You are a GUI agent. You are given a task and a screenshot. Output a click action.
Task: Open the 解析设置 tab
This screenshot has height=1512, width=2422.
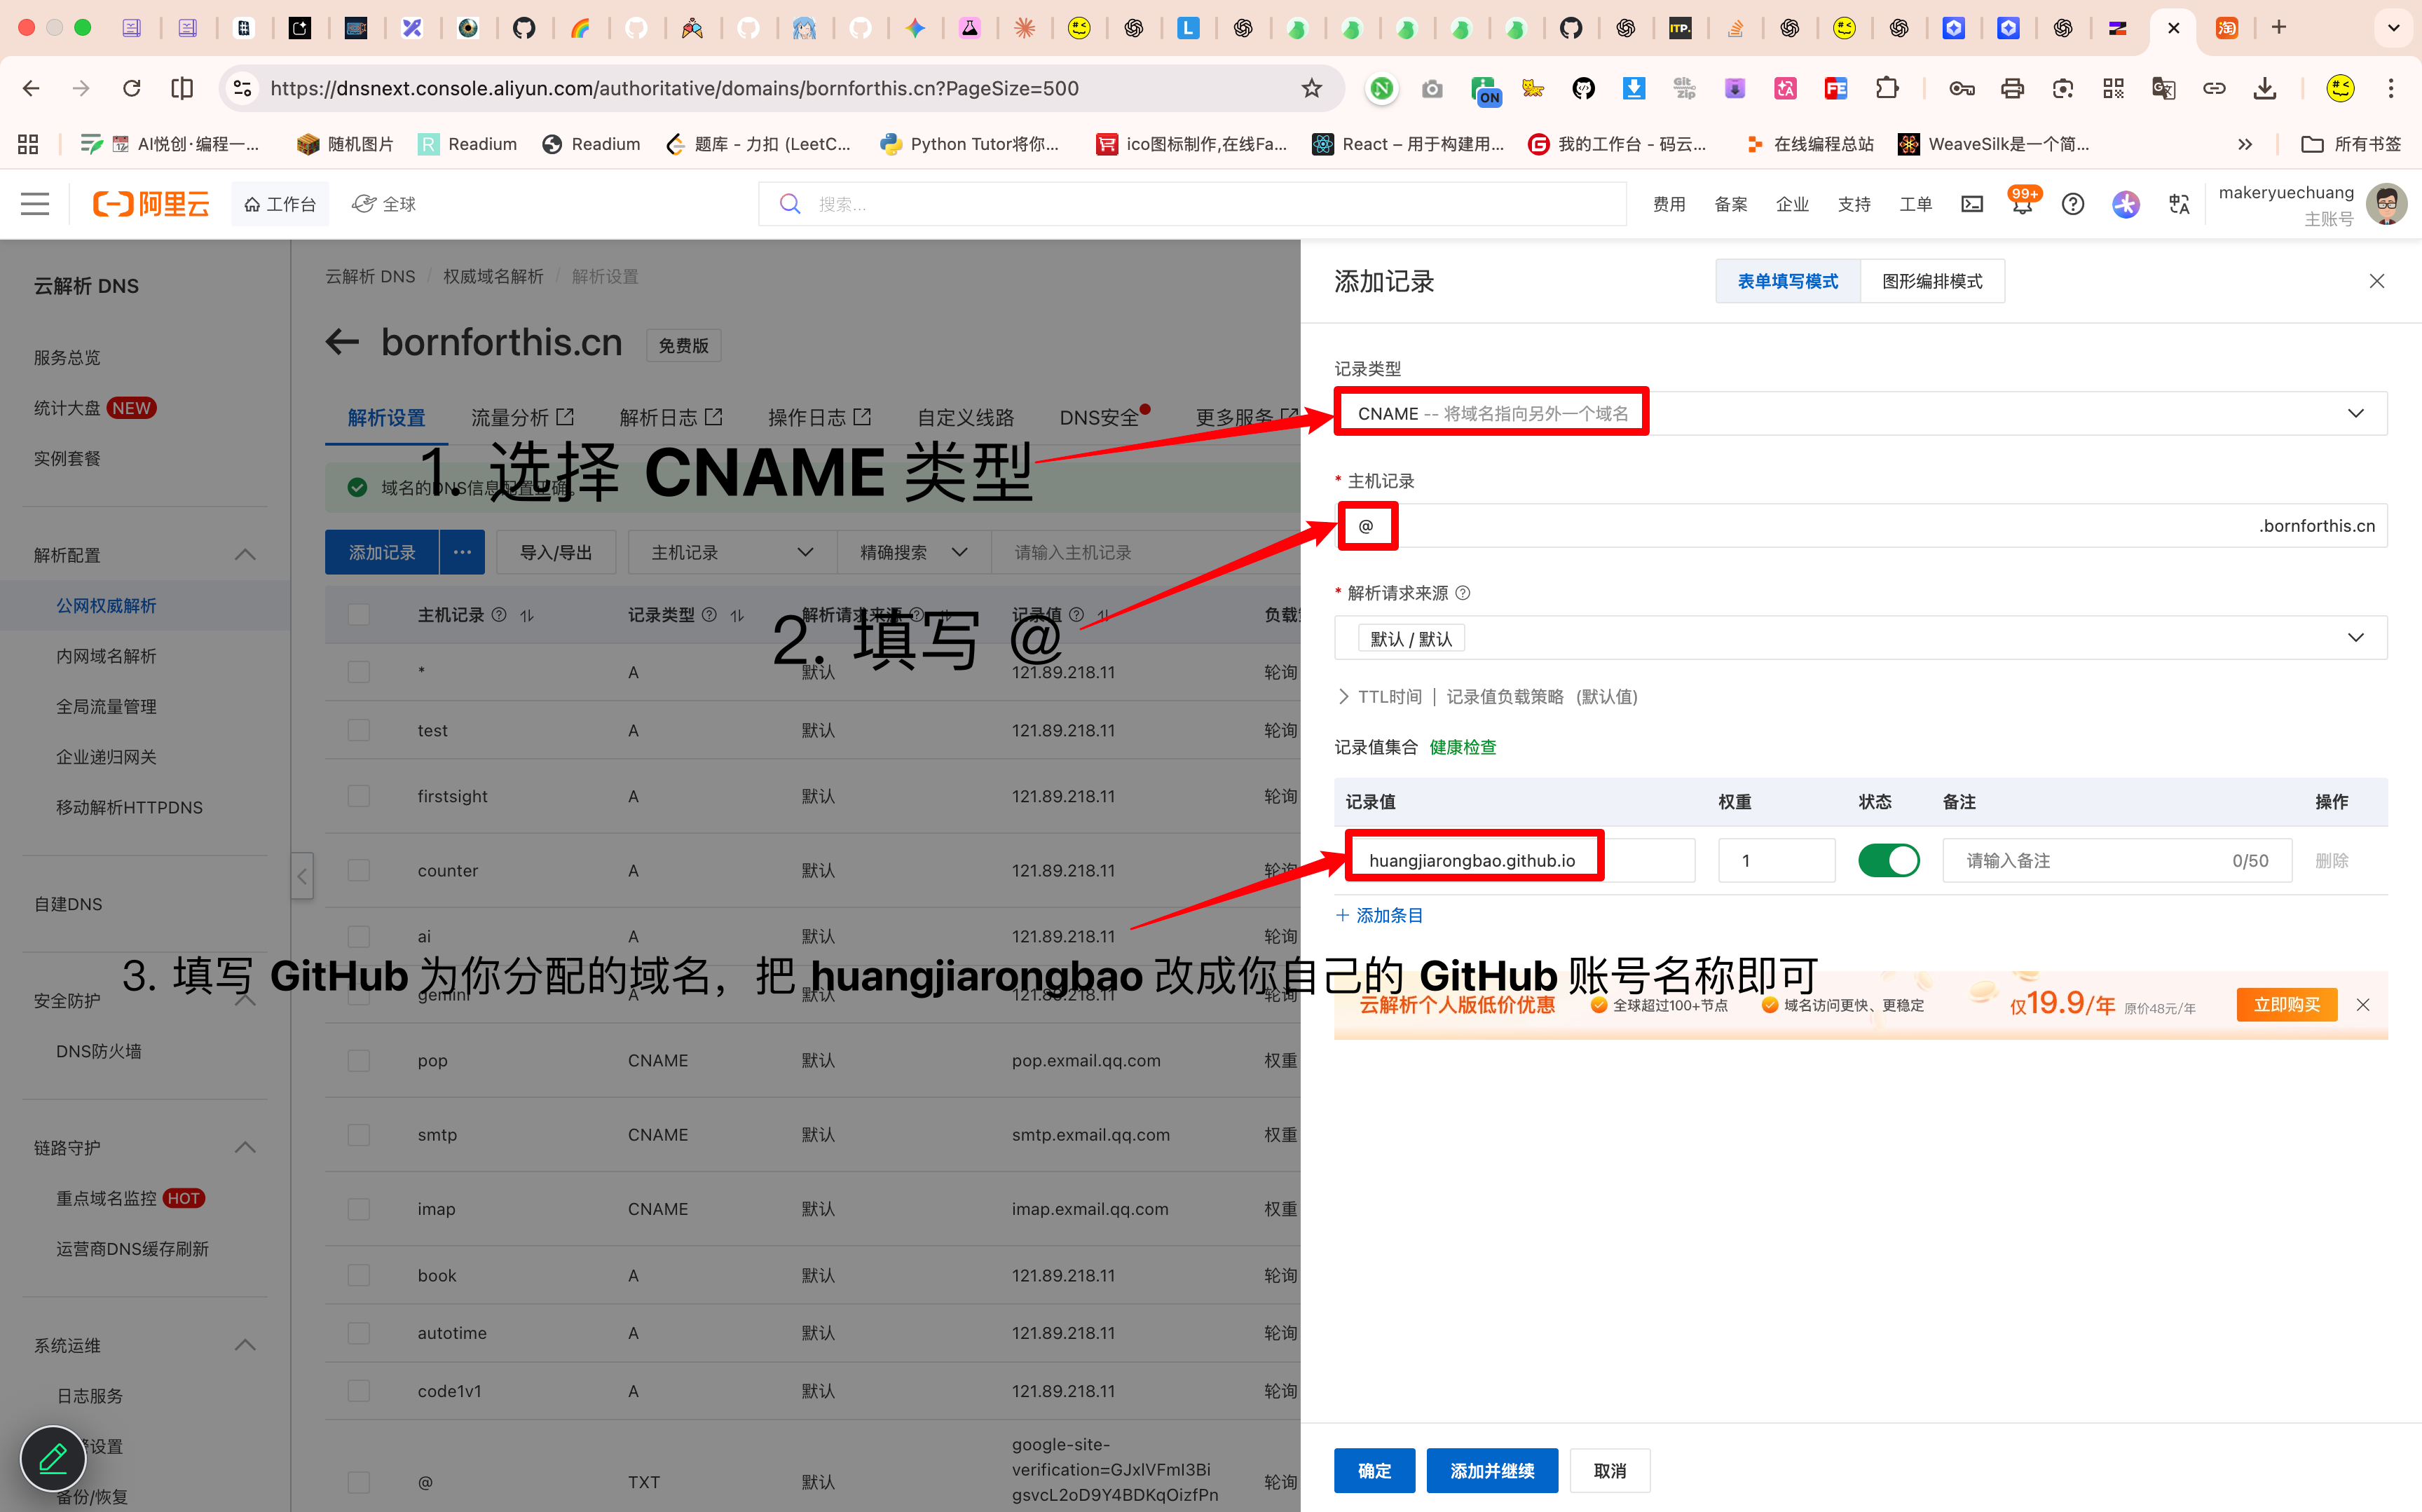coord(386,418)
